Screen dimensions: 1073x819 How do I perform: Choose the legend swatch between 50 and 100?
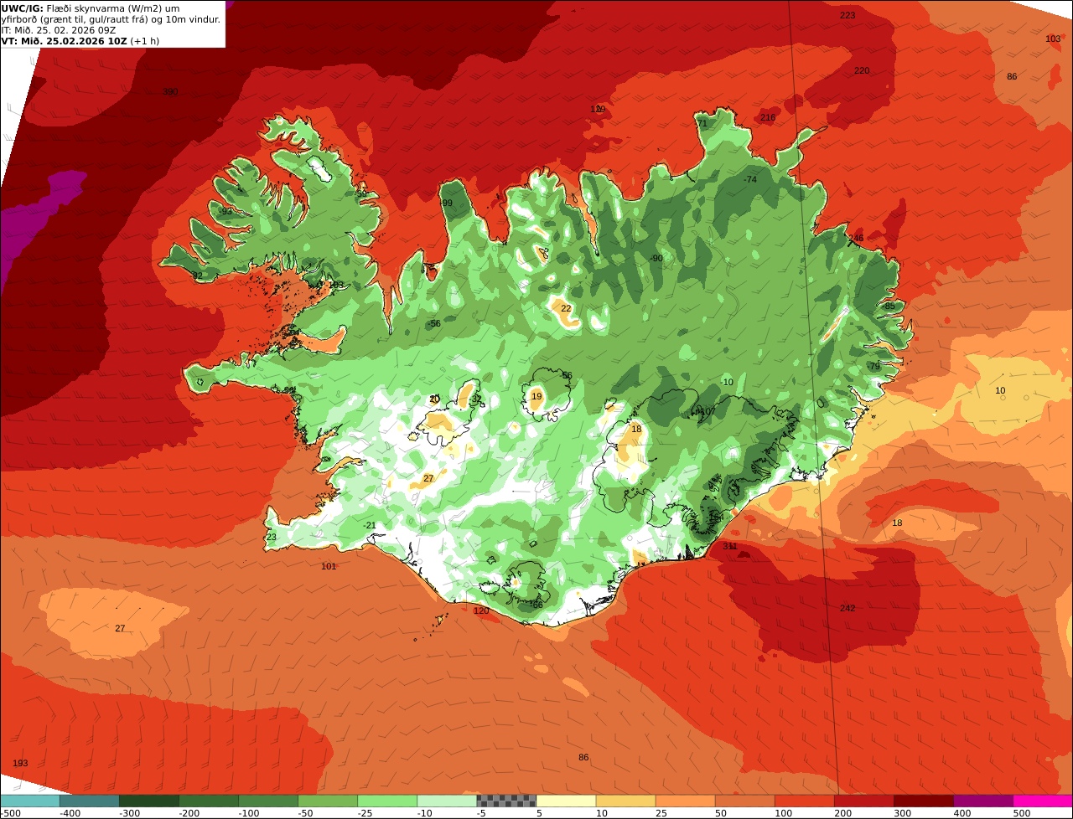(744, 801)
